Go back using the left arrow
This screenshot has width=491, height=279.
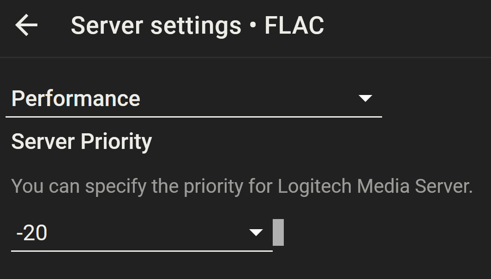(26, 25)
